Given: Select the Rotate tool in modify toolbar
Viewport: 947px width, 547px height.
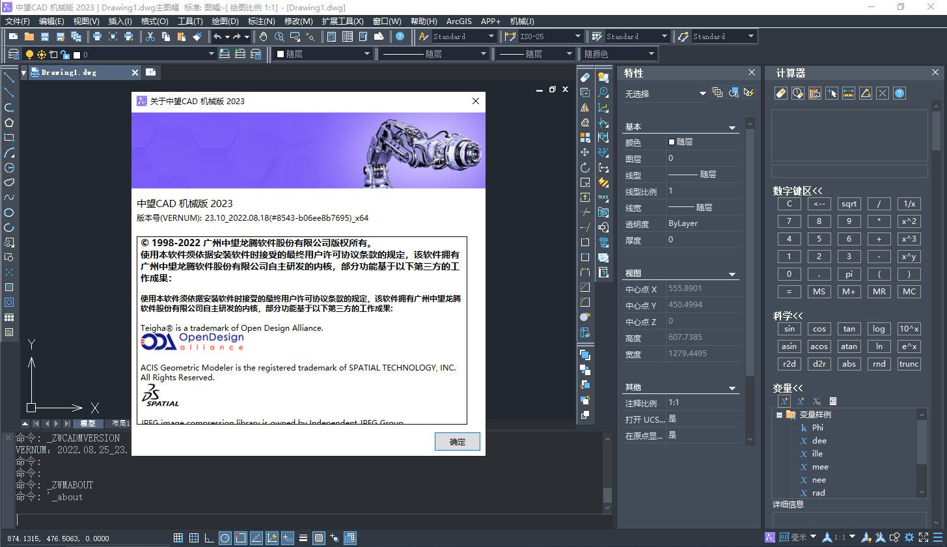Looking at the screenshot, I should (x=584, y=167).
